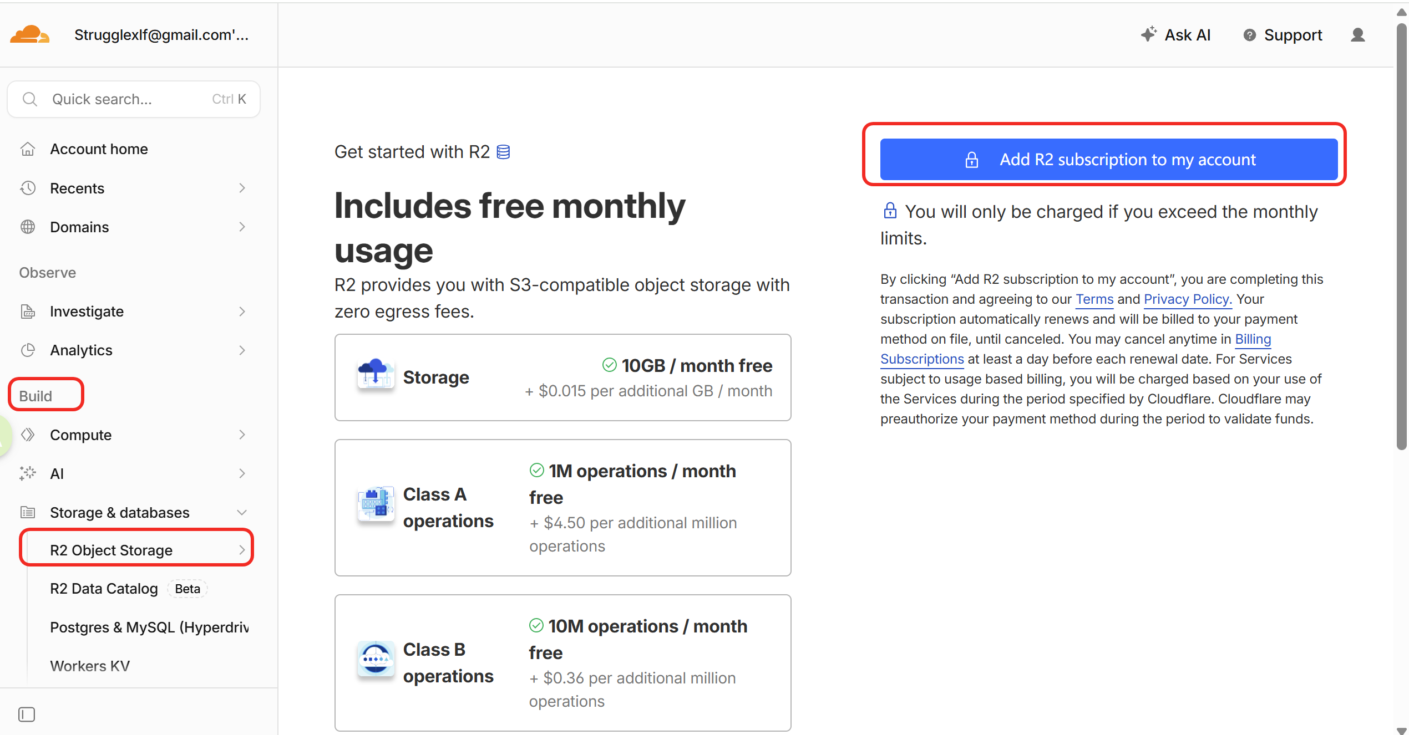The height and width of the screenshot is (735, 1409).
Task: Expand the Investigate menu chevron
Action: point(242,312)
